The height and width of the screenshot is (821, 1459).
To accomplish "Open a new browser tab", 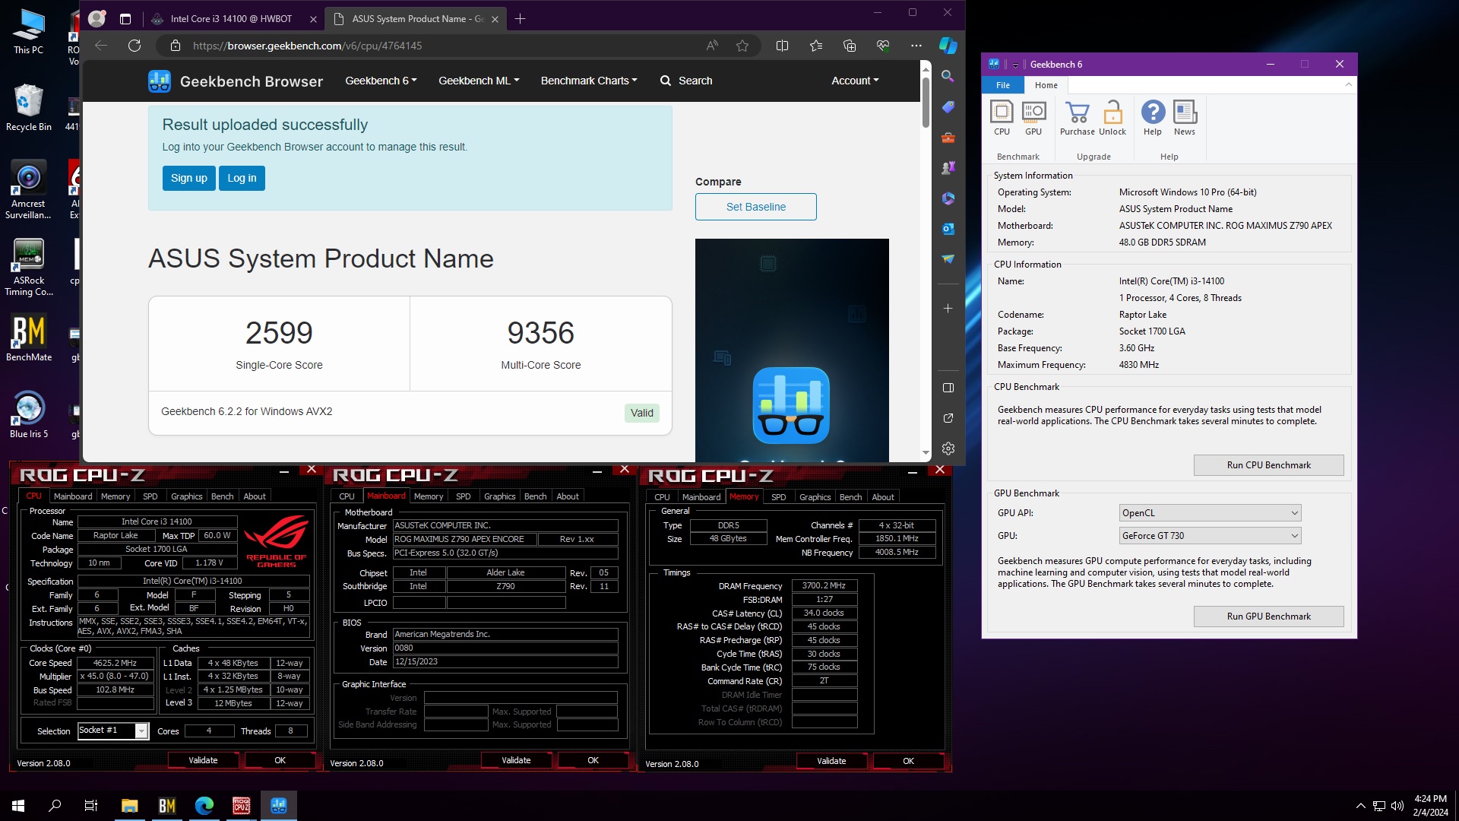I will [x=520, y=19].
